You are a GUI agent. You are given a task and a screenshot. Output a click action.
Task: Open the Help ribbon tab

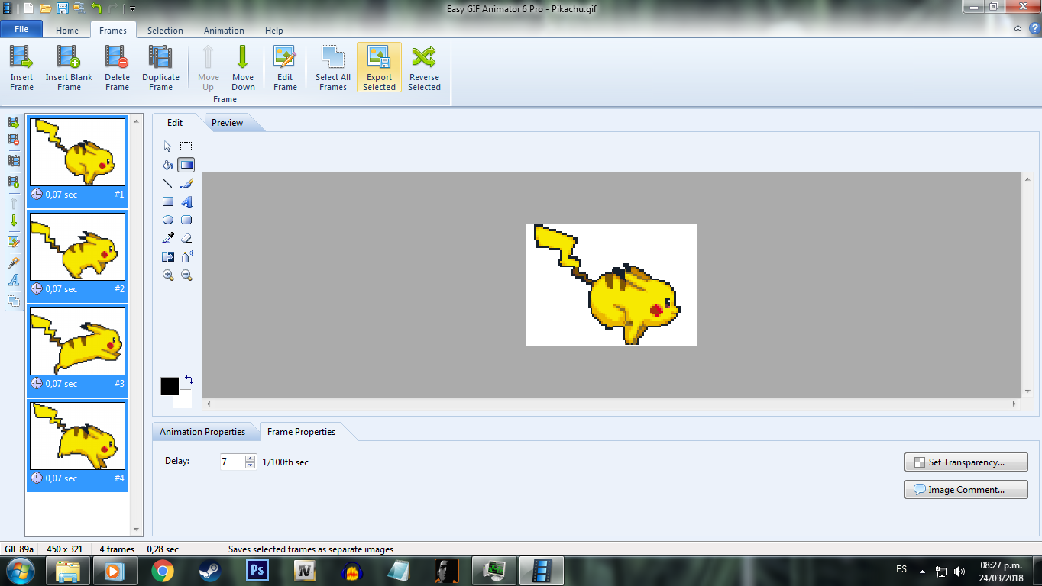click(x=274, y=31)
